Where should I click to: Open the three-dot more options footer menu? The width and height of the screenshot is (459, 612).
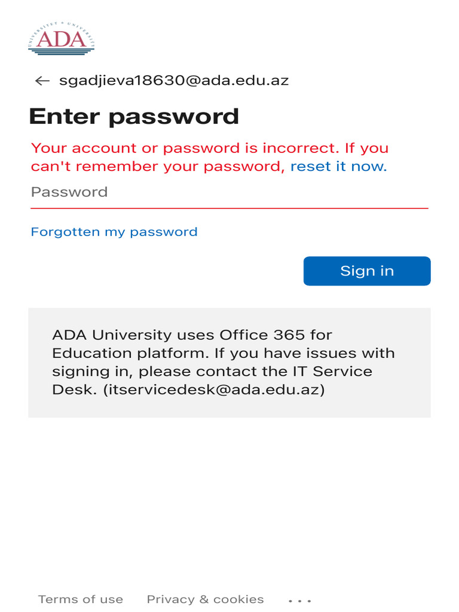pyautogui.click(x=300, y=600)
